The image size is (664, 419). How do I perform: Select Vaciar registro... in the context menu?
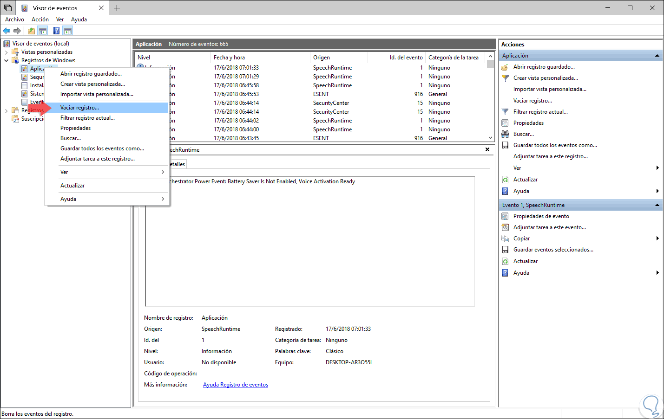click(x=79, y=108)
